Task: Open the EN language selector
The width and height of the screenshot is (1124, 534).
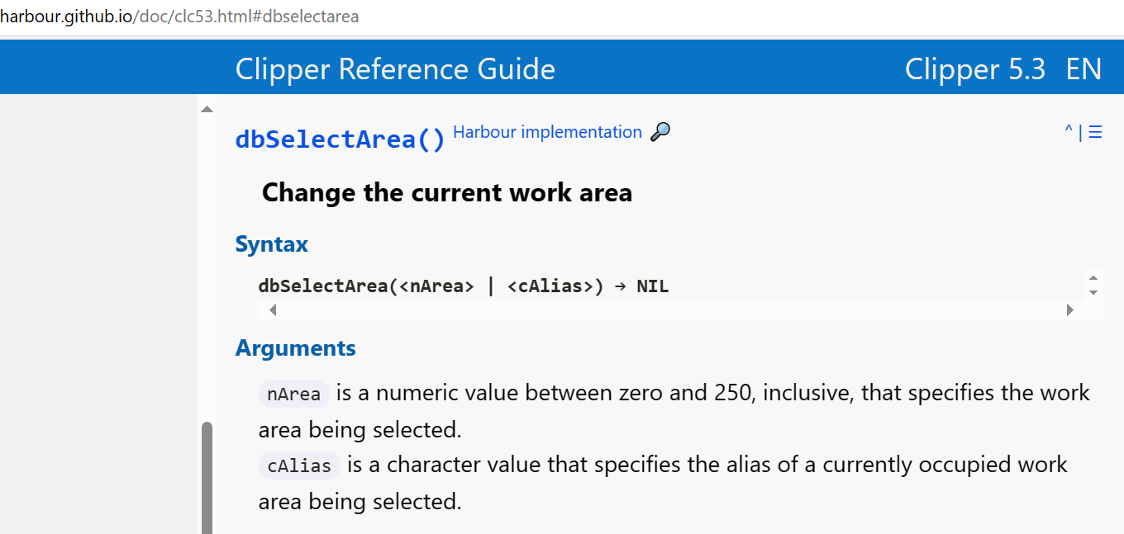Action: [1084, 69]
